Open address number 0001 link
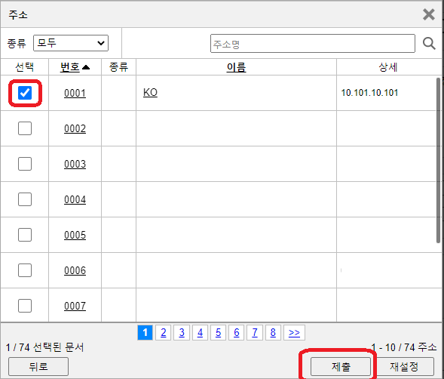 click(75, 93)
